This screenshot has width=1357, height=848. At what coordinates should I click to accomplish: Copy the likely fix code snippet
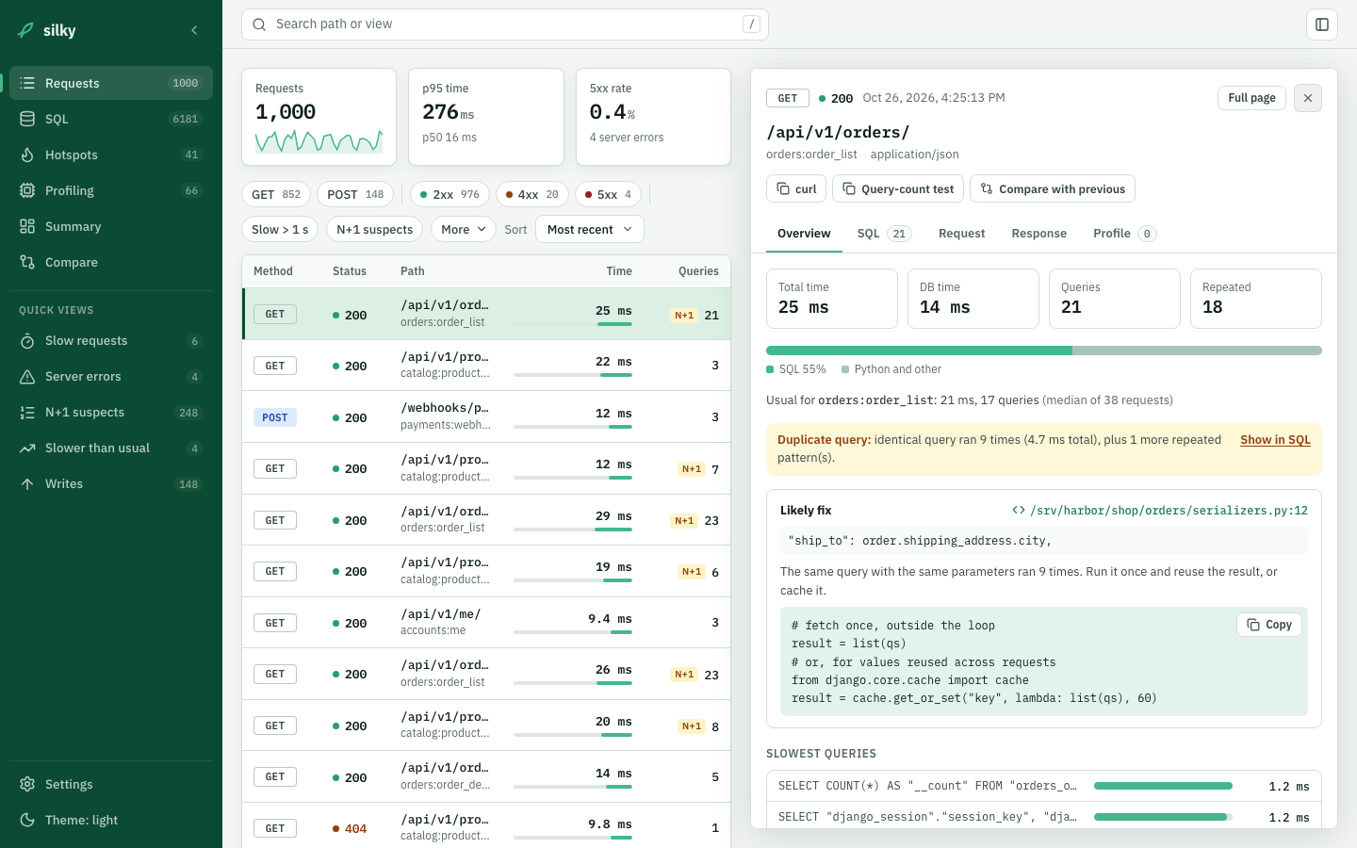tap(1269, 625)
